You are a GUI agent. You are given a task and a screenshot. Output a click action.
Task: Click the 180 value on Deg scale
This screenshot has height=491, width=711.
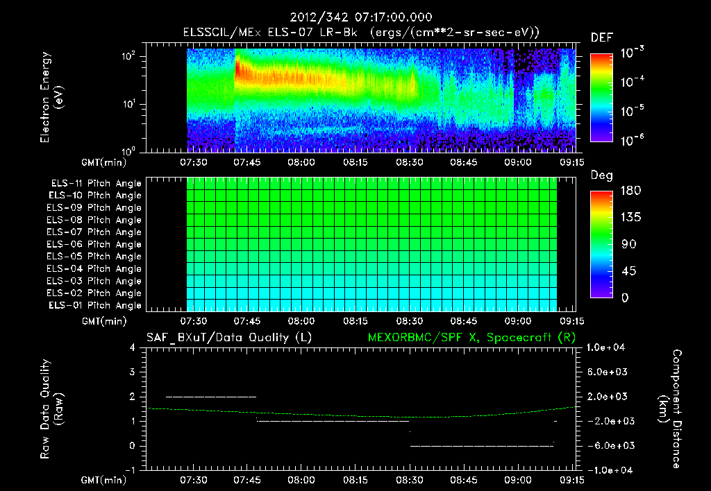pos(630,191)
